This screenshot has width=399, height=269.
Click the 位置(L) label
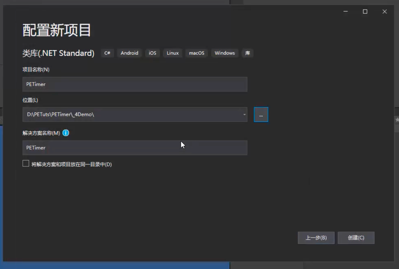point(30,100)
